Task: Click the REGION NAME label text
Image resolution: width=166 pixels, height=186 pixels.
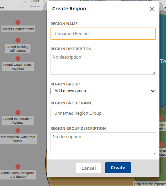Action: 64,24
